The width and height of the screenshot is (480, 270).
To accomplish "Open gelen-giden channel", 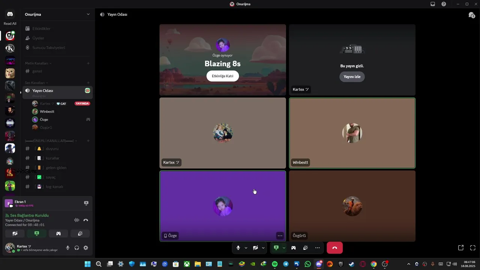I will 56,168.
